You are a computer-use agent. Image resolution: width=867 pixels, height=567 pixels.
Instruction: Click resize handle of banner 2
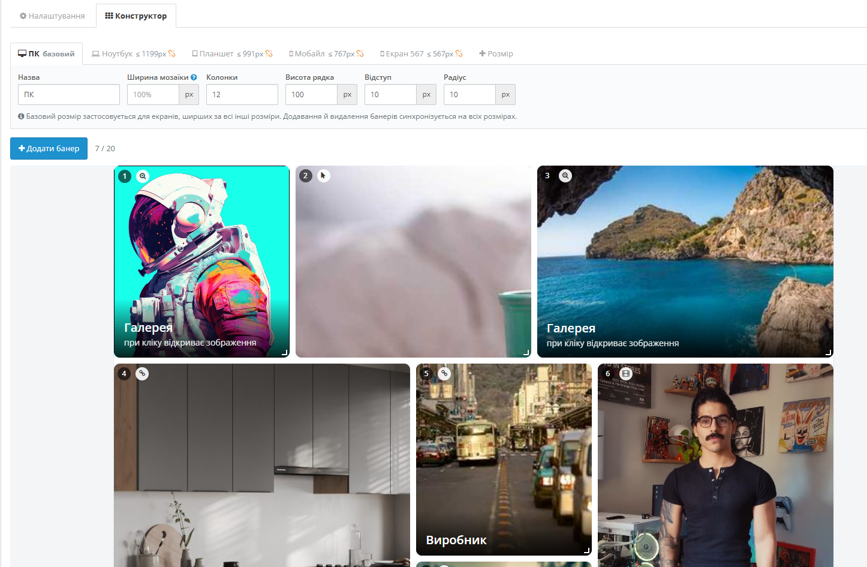point(526,353)
